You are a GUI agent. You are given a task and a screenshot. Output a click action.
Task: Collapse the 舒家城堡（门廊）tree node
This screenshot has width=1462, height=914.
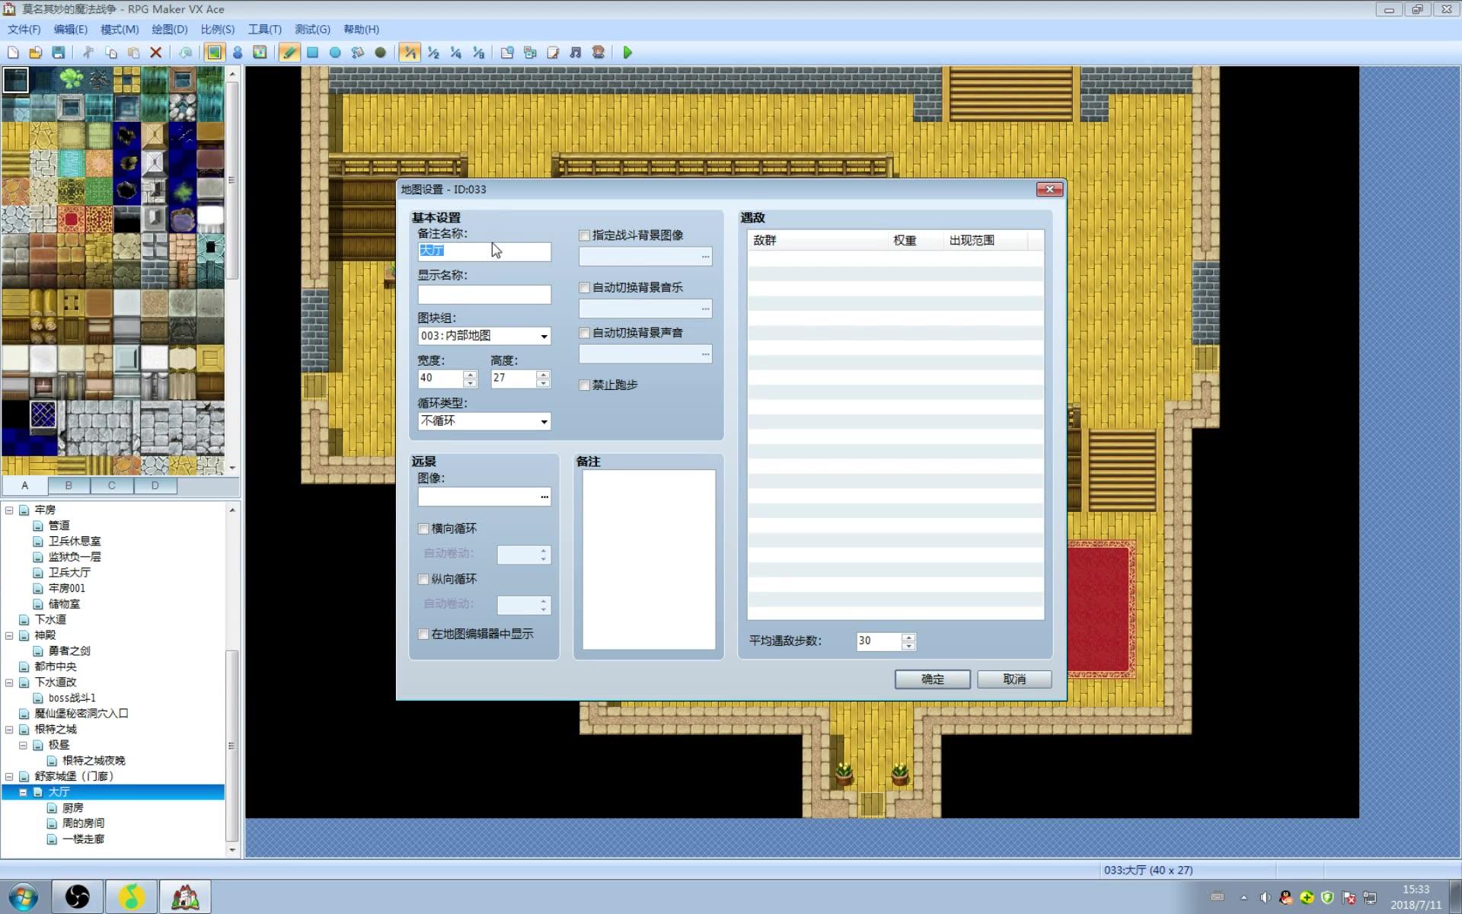pos(9,777)
